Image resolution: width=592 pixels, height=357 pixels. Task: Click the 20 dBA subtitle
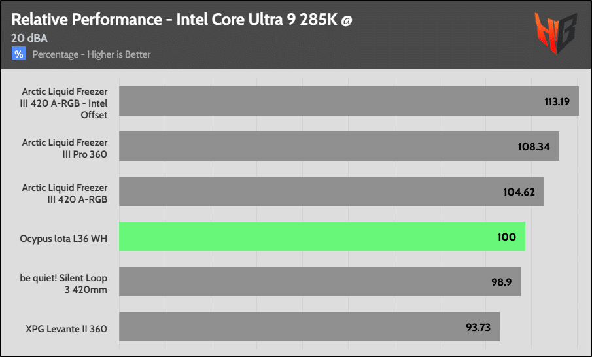[x=29, y=38]
